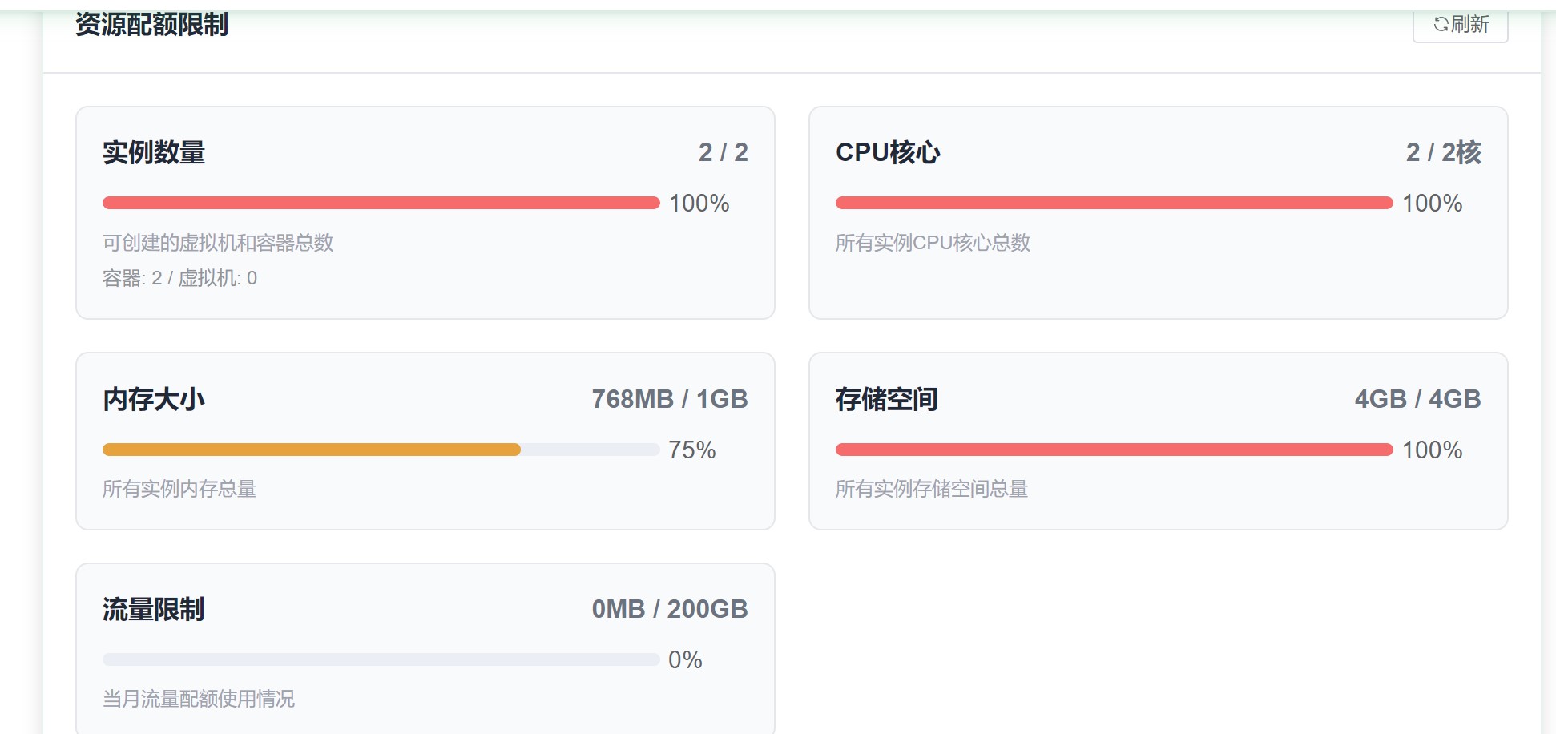Click the 75% memory usage percentage
The width and height of the screenshot is (1556, 734).
pyautogui.click(x=691, y=450)
